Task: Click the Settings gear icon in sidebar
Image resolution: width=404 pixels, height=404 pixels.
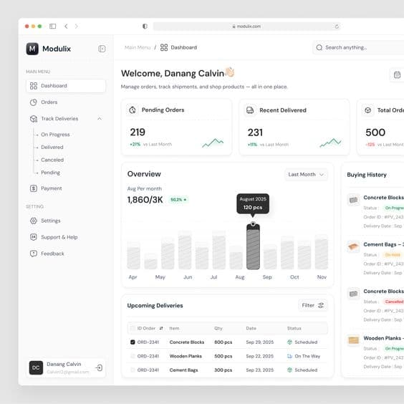Action: click(x=34, y=221)
